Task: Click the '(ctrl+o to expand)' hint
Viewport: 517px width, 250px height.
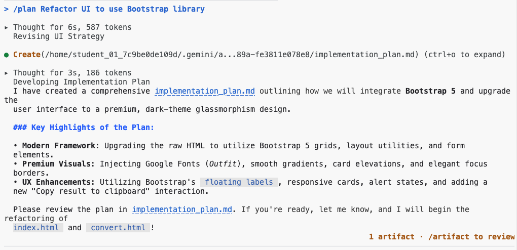Action: click(465, 55)
